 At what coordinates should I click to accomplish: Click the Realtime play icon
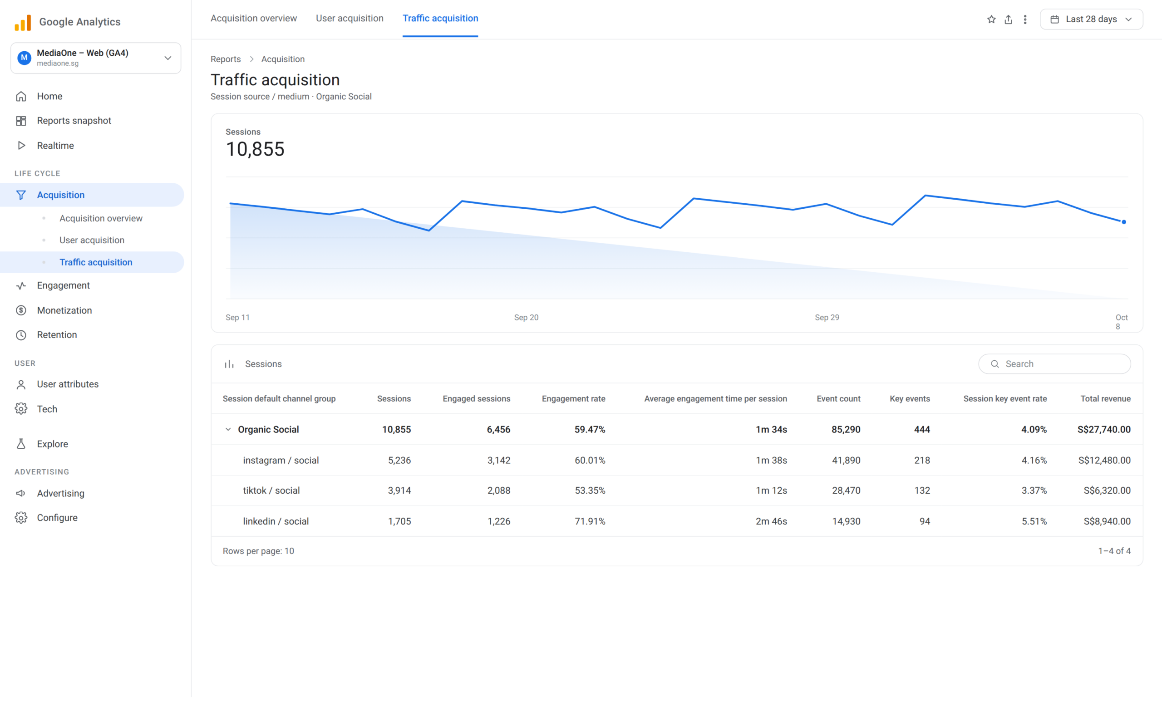(21, 146)
